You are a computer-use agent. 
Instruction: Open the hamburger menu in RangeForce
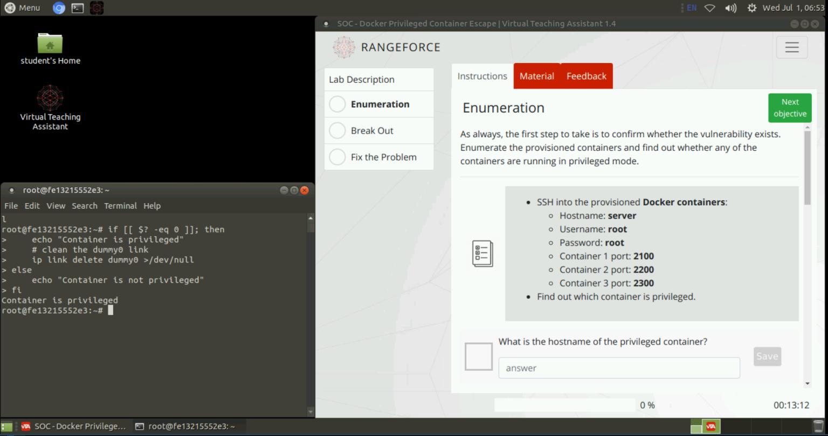(792, 47)
